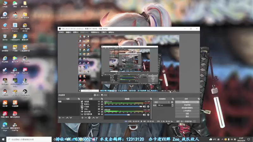
Task: Move the source down with the Sources panel down arrow
Action: point(97,118)
